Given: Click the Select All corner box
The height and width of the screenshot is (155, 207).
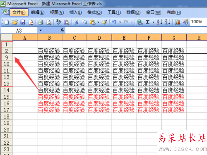Looking at the screenshot, I should tap(6, 38).
